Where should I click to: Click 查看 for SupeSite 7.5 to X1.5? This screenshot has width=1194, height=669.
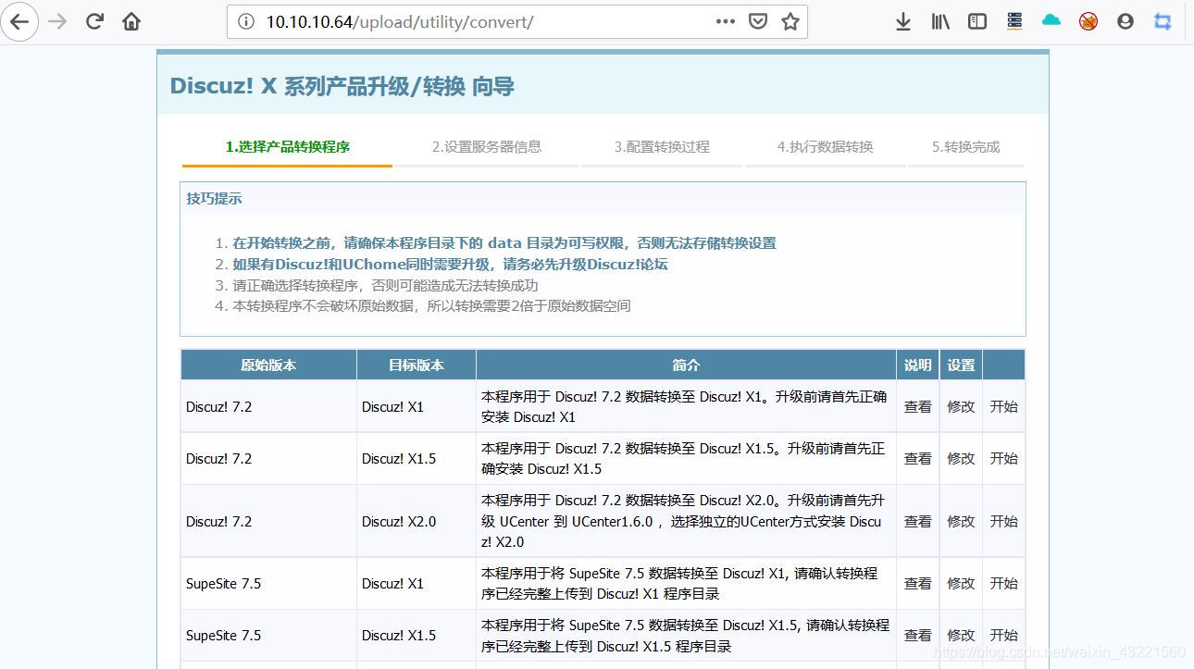coord(917,635)
